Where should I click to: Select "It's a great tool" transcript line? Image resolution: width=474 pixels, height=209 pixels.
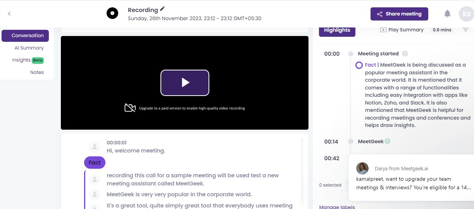(200, 206)
